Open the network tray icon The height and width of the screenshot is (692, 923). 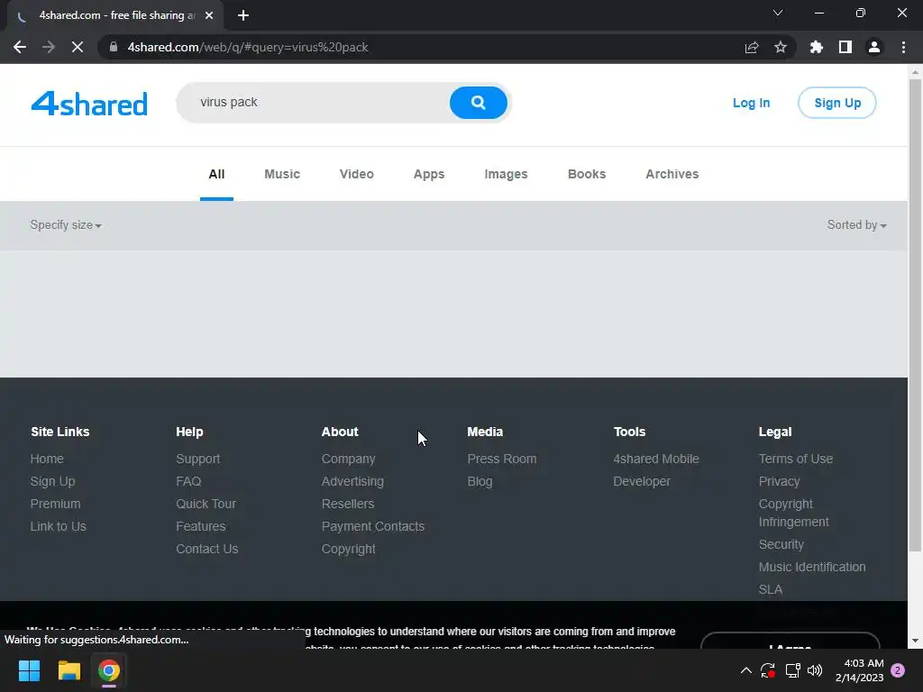pos(792,670)
